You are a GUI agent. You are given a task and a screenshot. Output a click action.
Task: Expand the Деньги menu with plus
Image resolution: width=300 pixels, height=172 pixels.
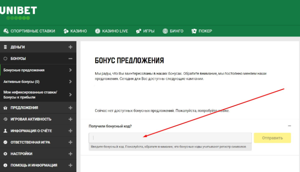point(70,47)
